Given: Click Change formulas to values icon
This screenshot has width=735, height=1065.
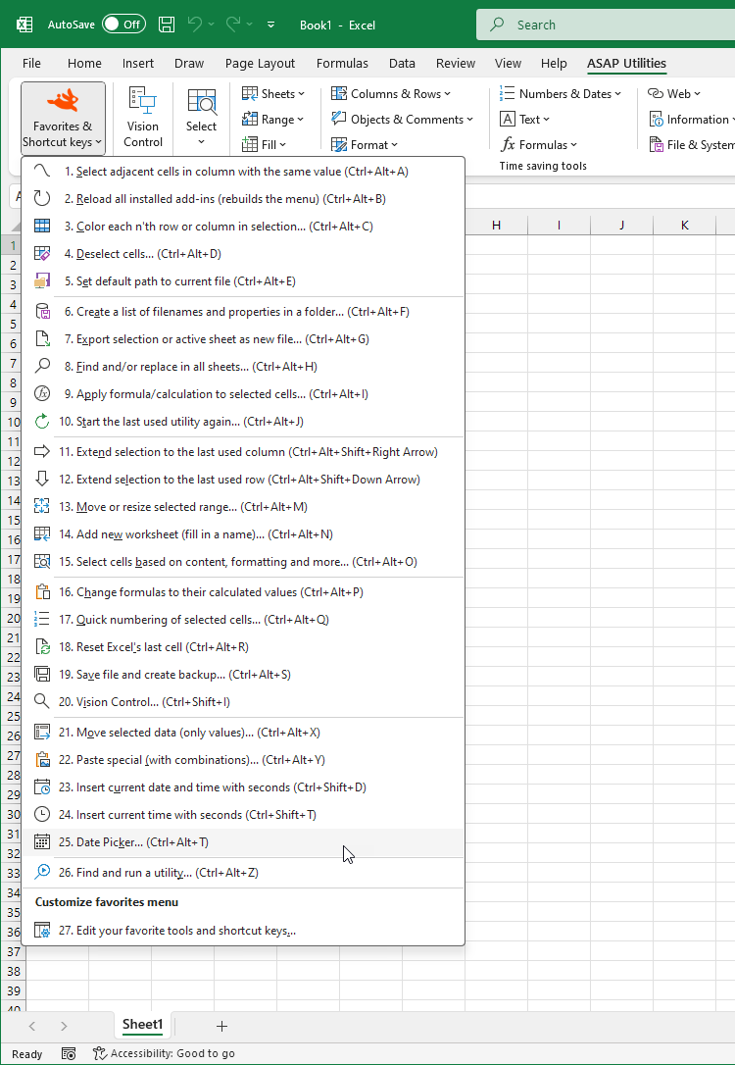Looking at the screenshot, I should (42, 592).
